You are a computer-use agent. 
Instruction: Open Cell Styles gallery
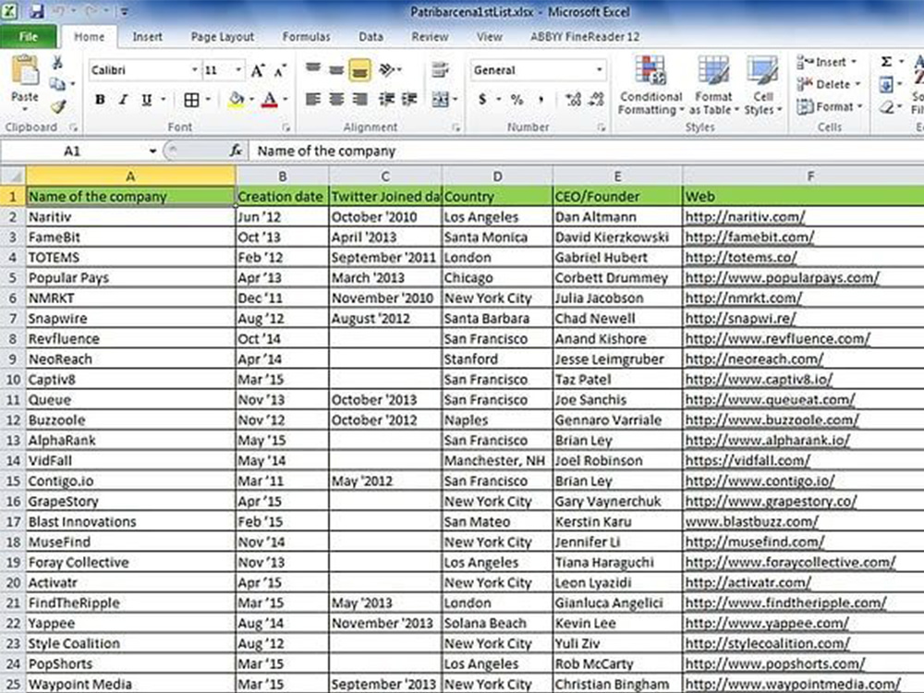762,85
